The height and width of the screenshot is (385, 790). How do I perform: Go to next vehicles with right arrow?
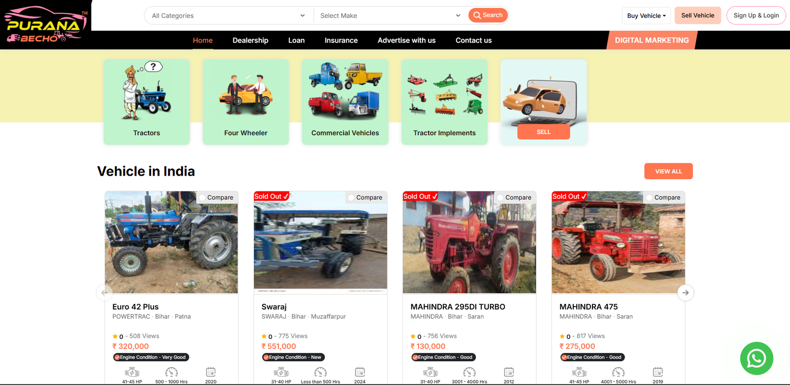click(x=685, y=293)
